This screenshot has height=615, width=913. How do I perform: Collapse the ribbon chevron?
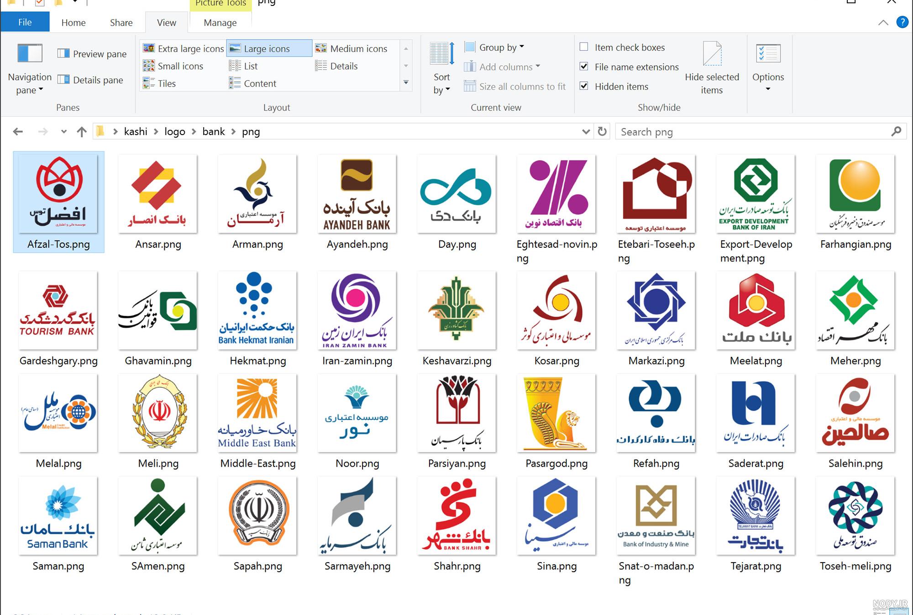(883, 22)
